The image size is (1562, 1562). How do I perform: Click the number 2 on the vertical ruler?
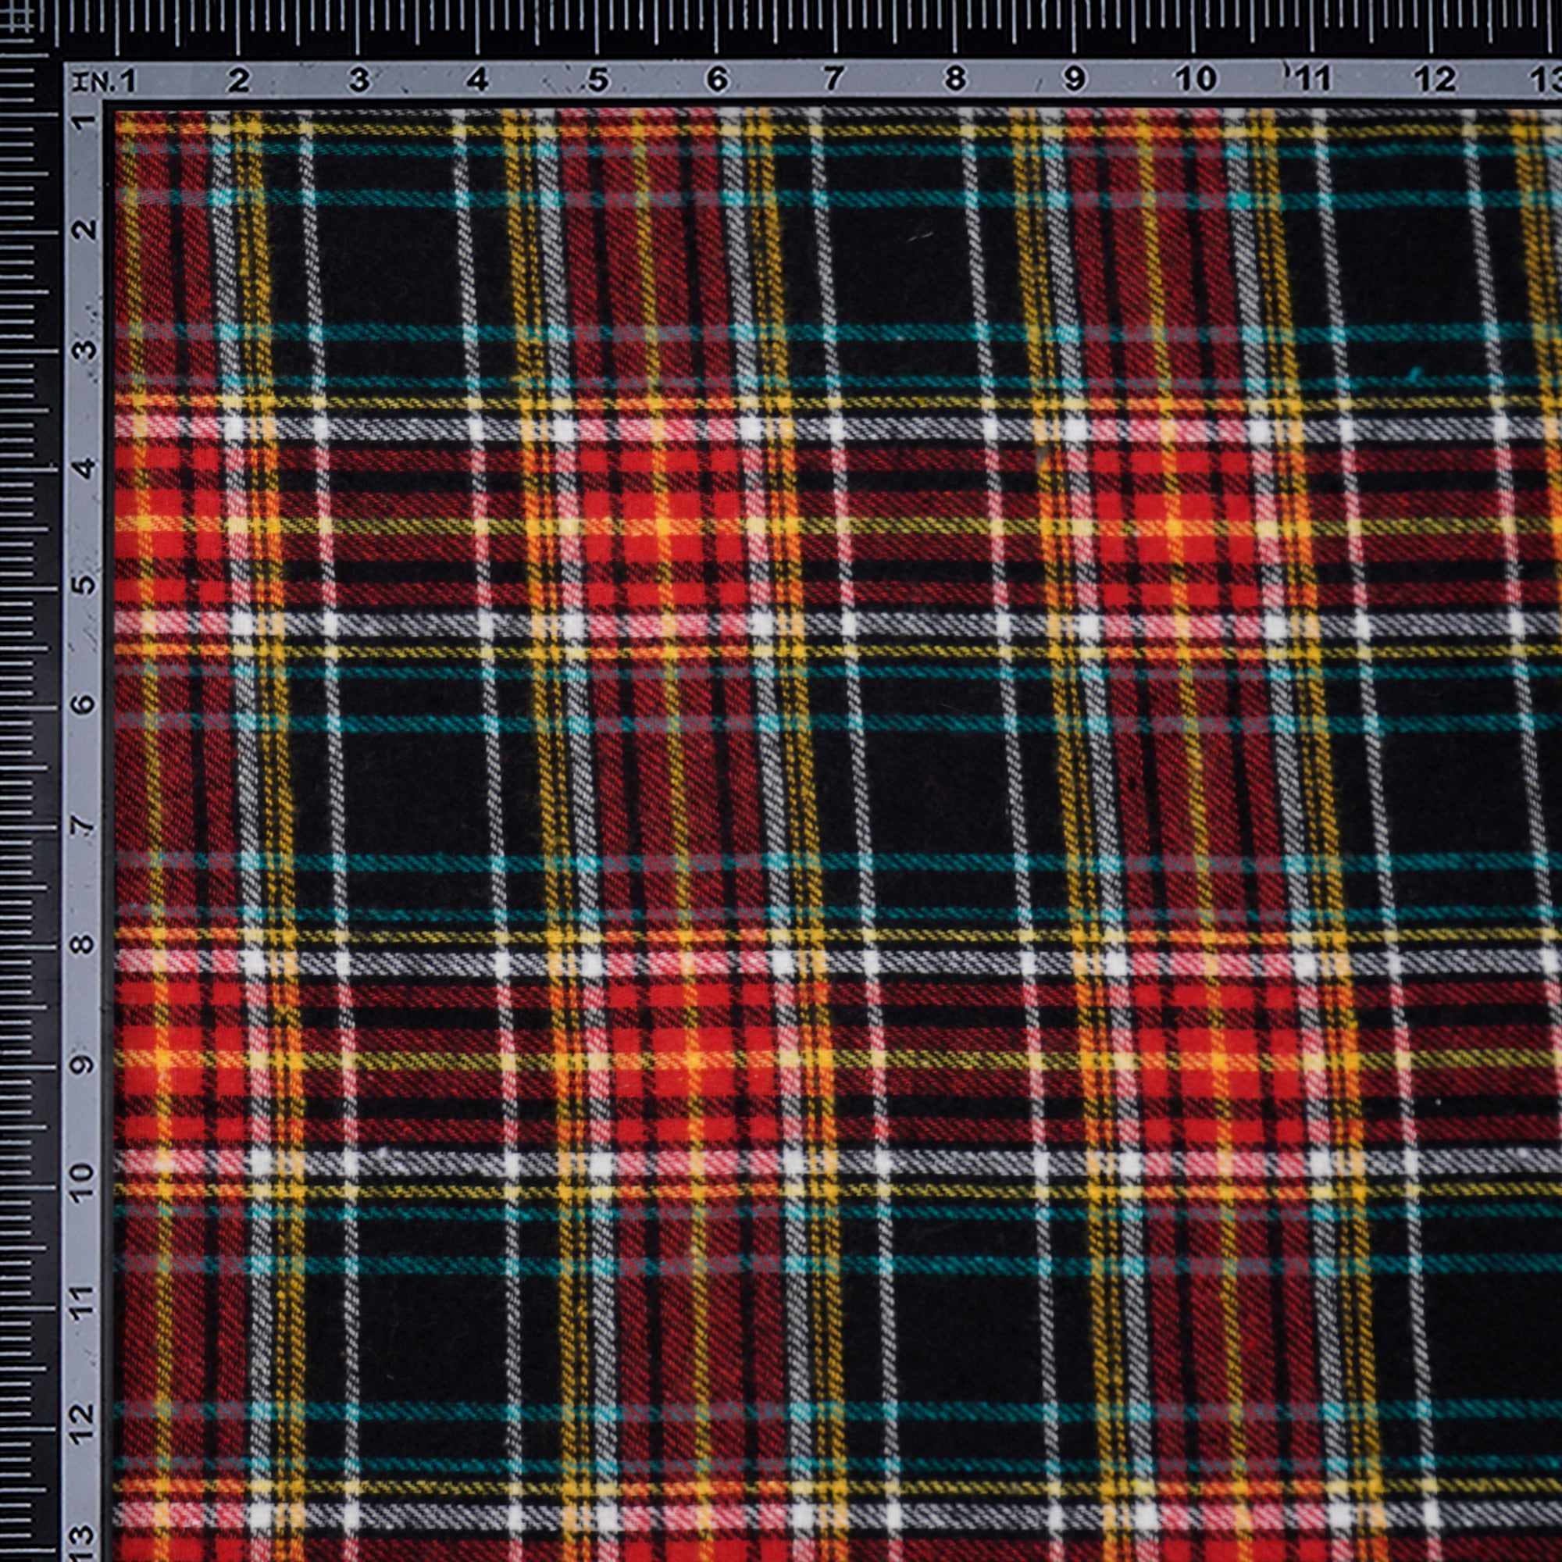(x=85, y=231)
